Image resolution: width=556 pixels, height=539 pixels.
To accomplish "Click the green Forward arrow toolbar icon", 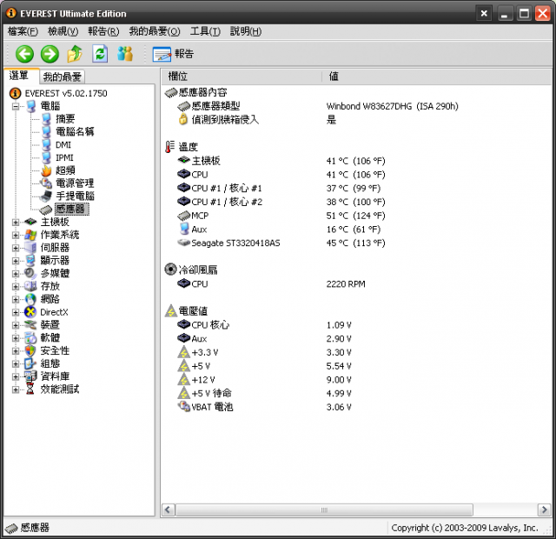I will (50, 54).
